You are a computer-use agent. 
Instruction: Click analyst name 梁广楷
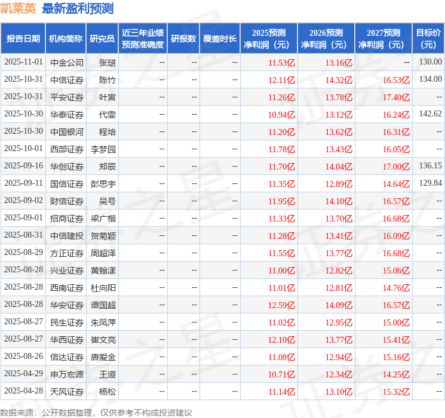coord(103,218)
